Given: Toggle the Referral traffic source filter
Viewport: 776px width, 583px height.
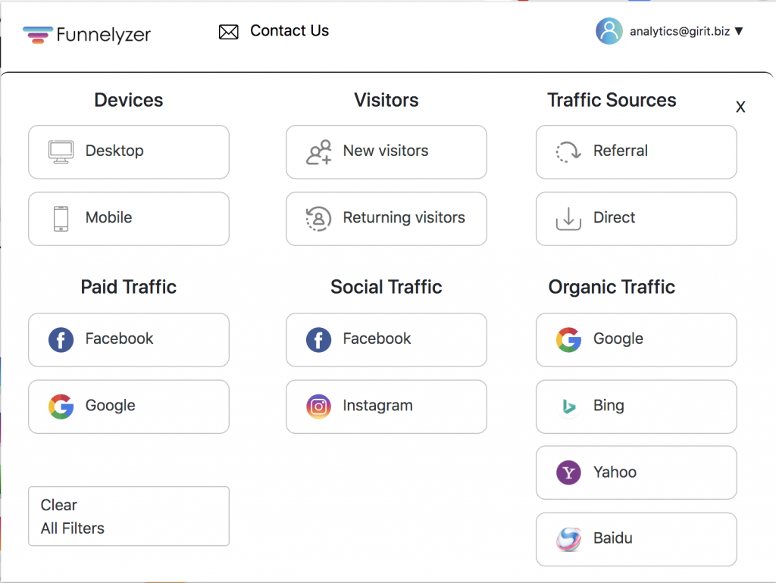Looking at the screenshot, I should tap(636, 151).
